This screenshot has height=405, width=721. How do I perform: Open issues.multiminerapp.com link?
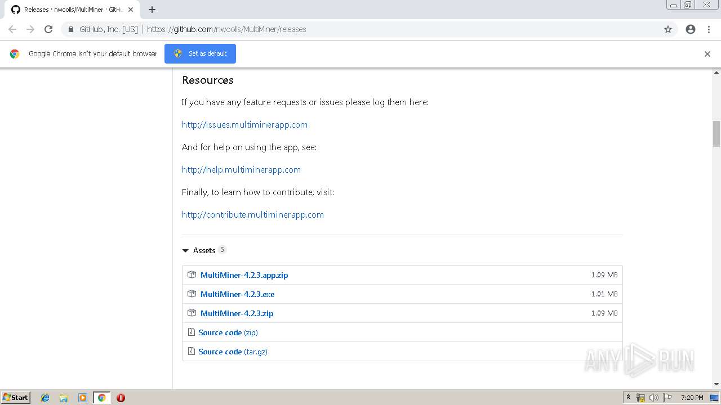point(244,125)
